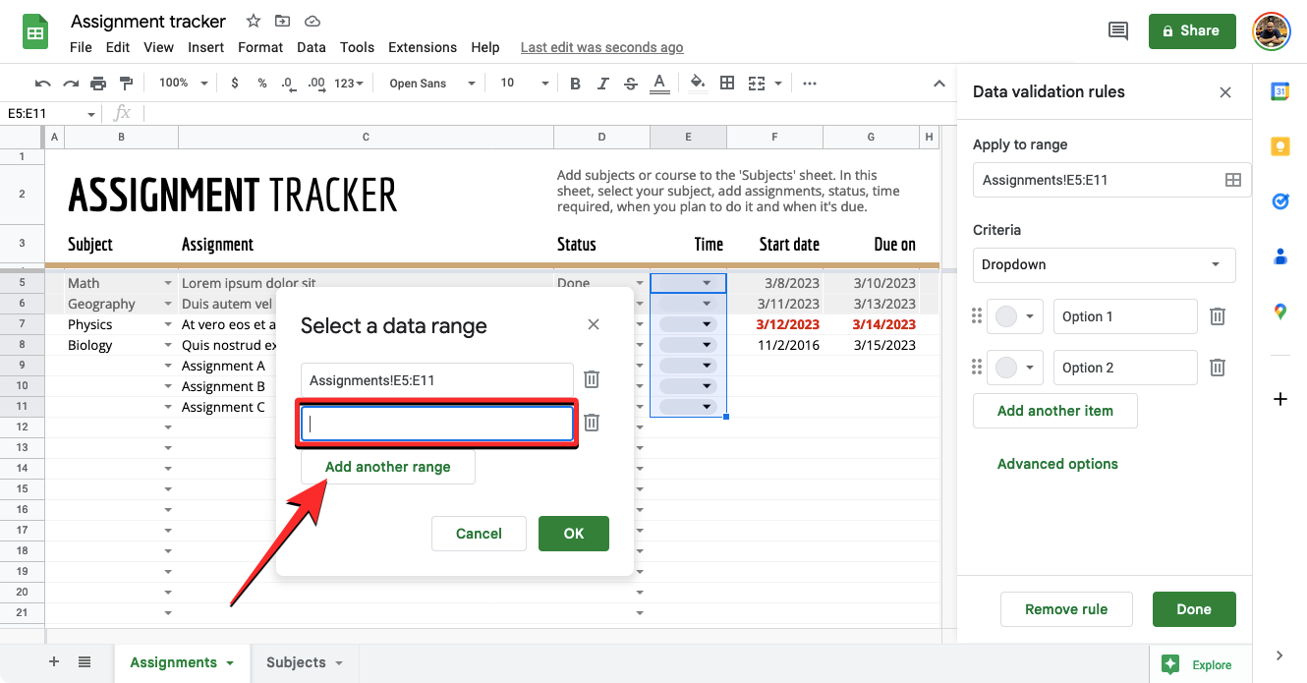Screen dimensions: 1307x683
Task: Open the borders tool
Action: (x=727, y=84)
